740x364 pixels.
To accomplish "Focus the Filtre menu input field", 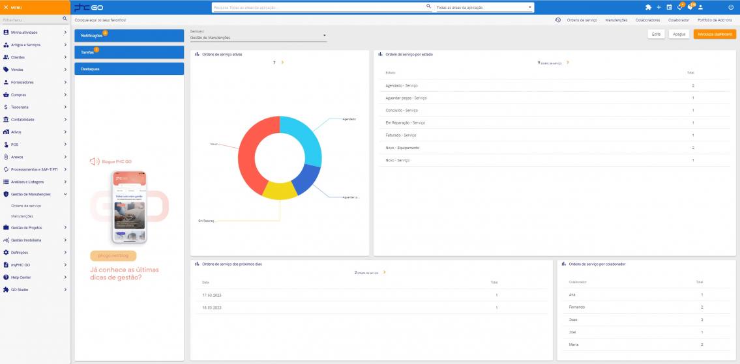I will point(32,20).
